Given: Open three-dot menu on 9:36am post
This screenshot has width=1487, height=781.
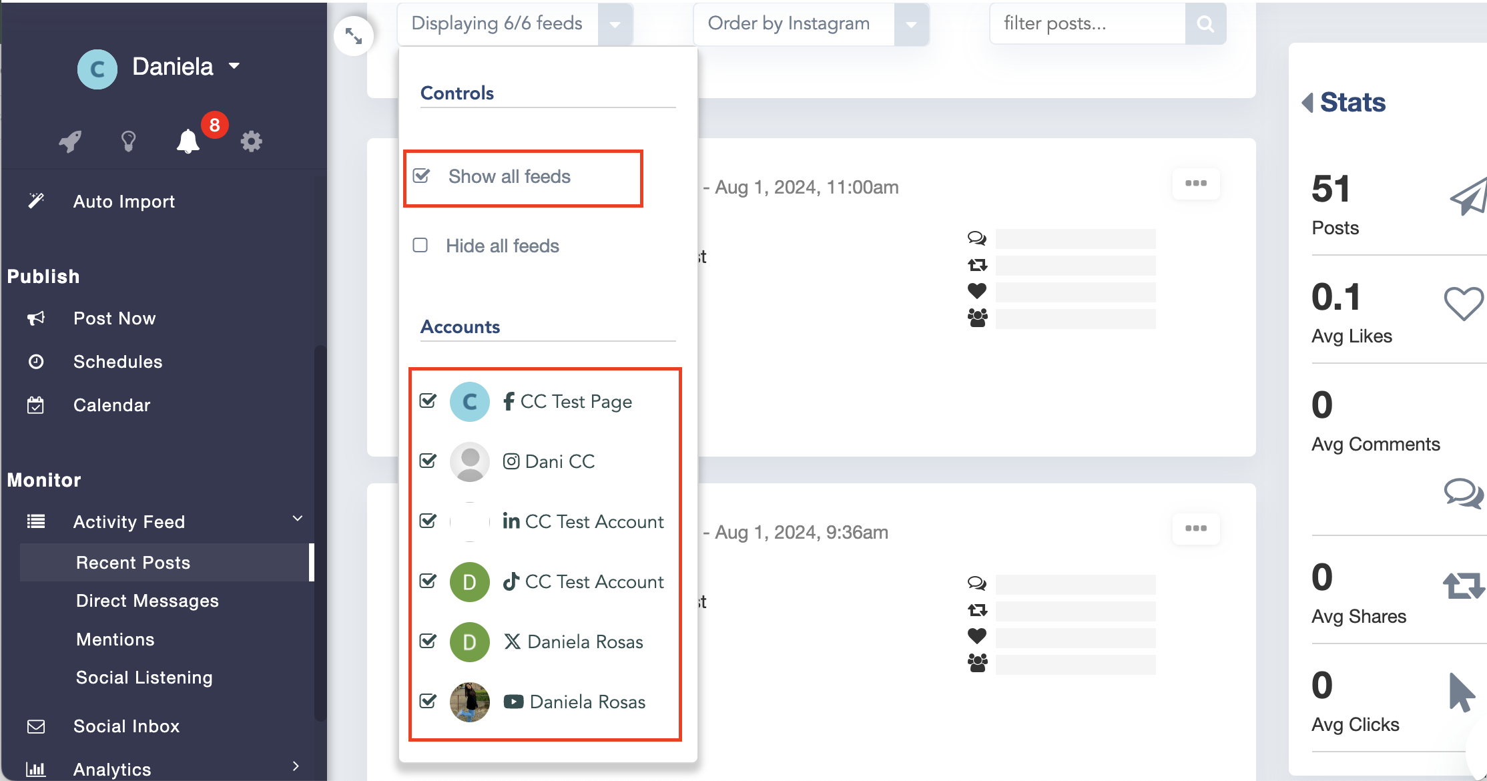Looking at the screenshot, I should click(1196, 529).
